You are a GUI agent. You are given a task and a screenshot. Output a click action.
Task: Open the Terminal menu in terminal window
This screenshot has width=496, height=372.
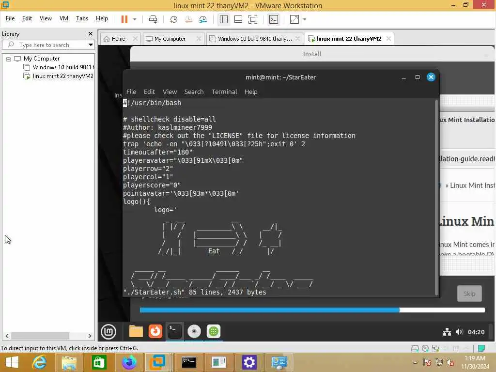pos(224,92)
